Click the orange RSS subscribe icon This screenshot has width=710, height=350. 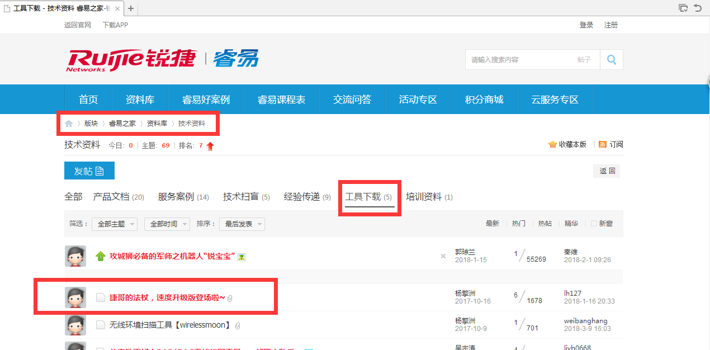pos(603,144)
